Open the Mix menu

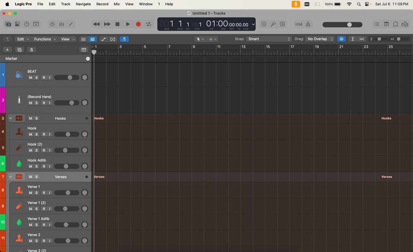click(117, 4)
